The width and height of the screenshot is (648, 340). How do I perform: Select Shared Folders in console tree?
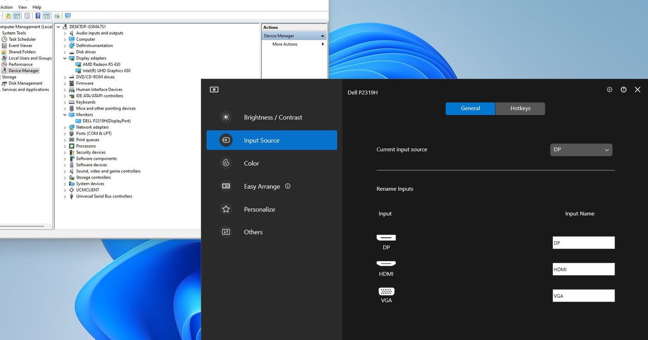tap(22, 52)
